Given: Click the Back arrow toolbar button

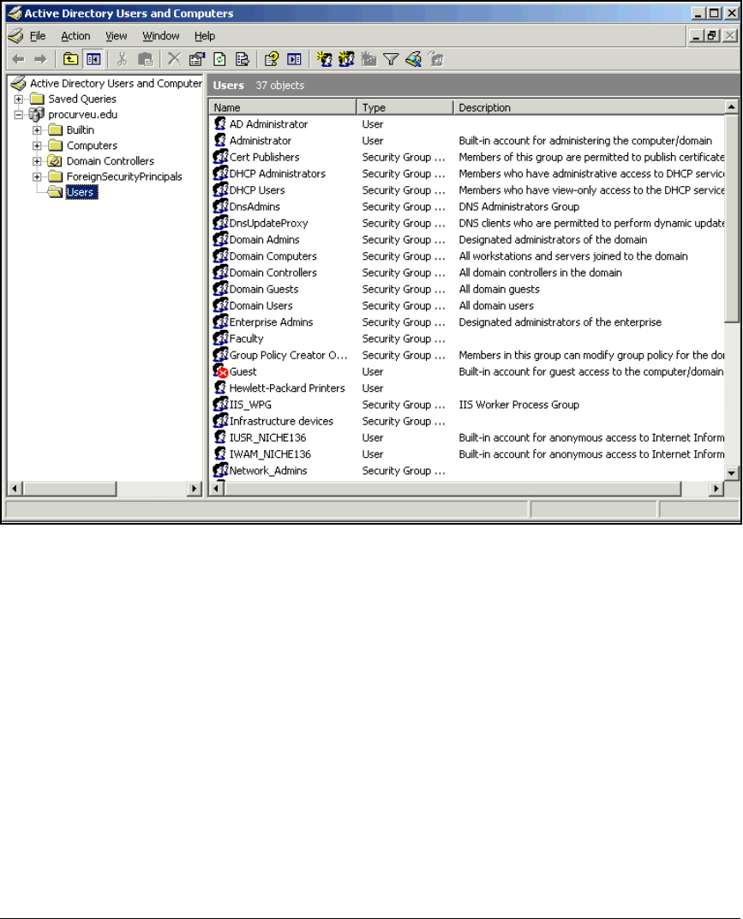Looking at the screenshot, I should click(x=19, y=59).
